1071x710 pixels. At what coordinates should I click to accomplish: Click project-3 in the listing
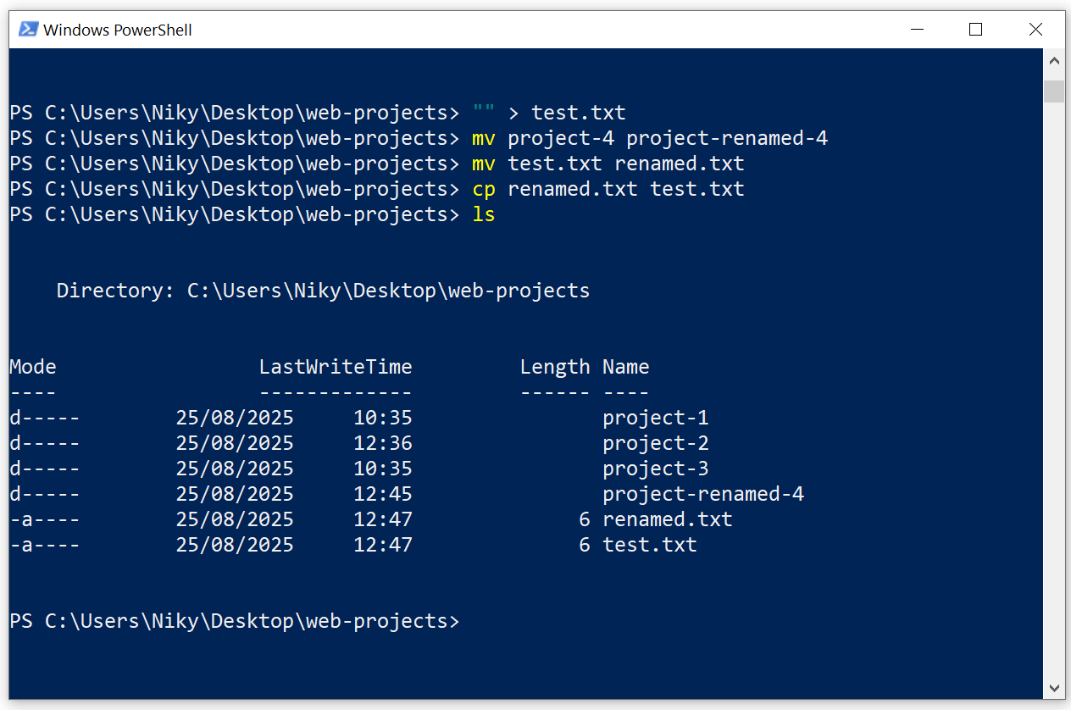coord(655,469)
